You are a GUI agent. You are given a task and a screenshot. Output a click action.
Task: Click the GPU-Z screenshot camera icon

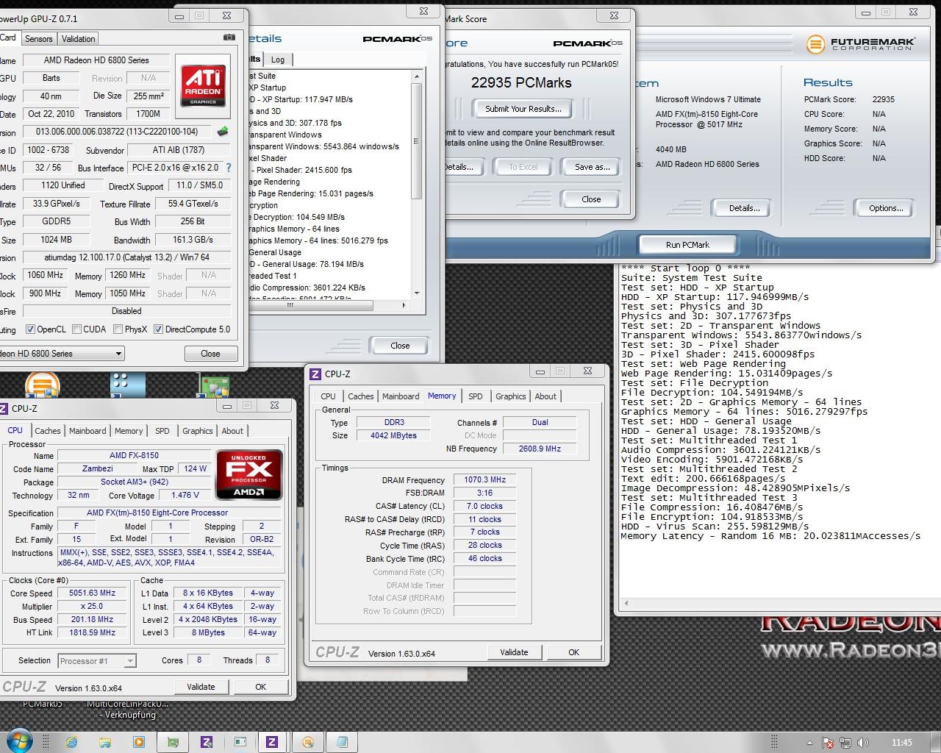coord(229,38)
